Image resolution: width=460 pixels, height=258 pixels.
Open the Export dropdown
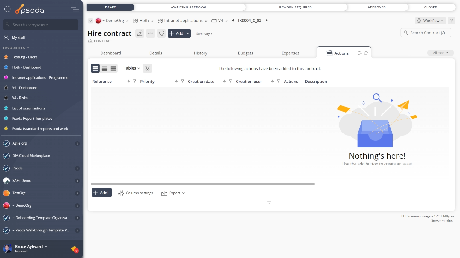[x=173, y=193]
